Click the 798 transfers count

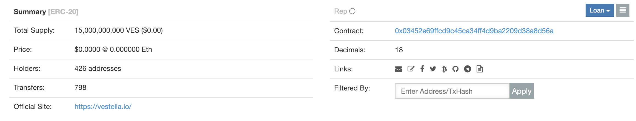click(x=80, y=87)
